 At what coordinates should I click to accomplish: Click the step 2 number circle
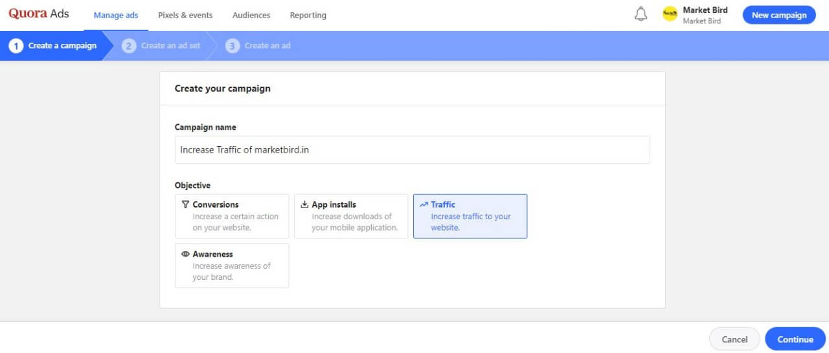point(129,46)
